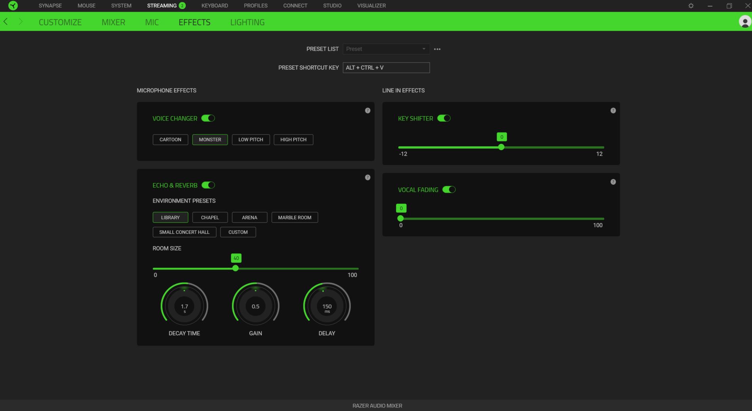Pick the Arena environment preset
752x411 pixels.
[249, 218]
